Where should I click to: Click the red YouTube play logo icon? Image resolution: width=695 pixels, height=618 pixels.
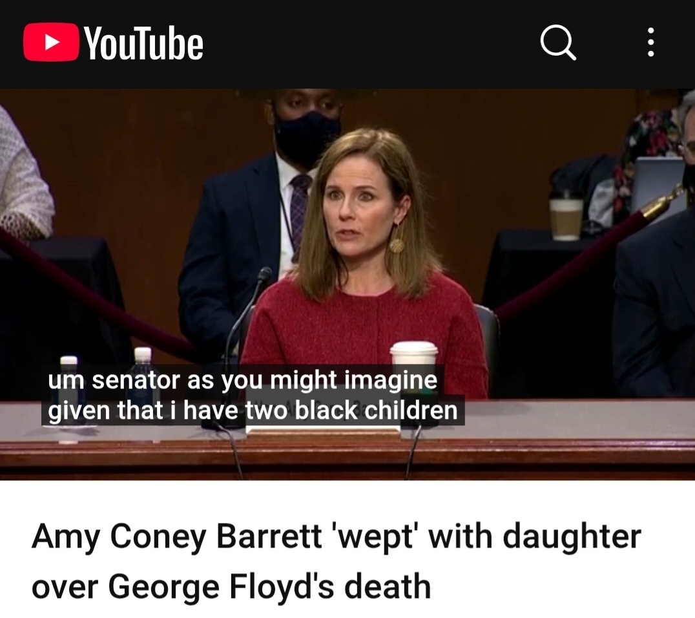51,42
